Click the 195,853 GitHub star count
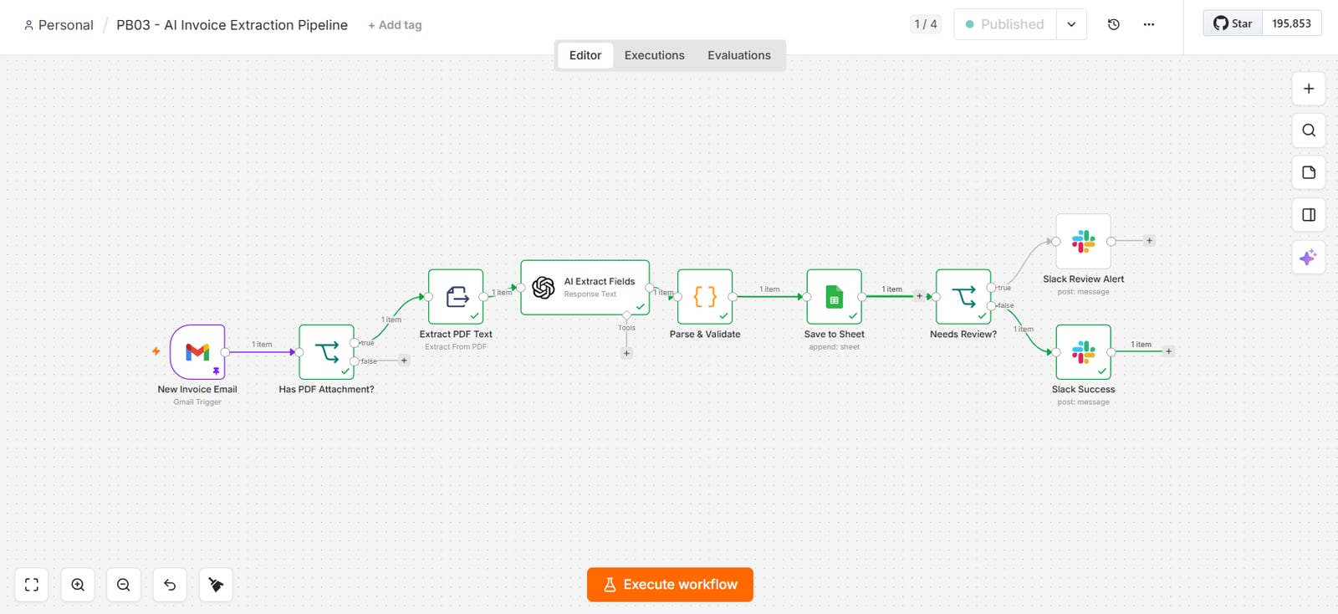Screen dimensions: 1338x614 [1292, 23]
